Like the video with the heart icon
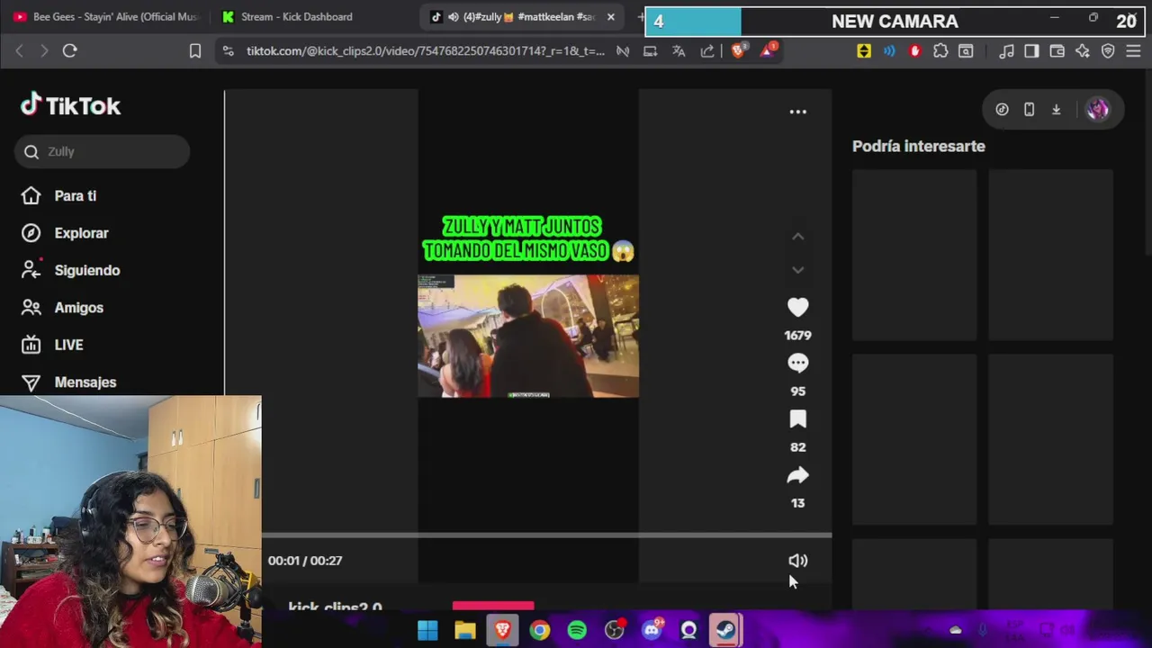The height and width of the screenshot is (648, 1152). (797, 308)
